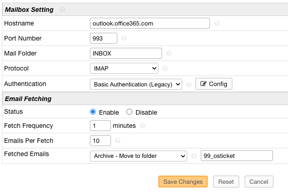Expand the Basic Authentication (Legacy) dropdown

click(136, 84)
